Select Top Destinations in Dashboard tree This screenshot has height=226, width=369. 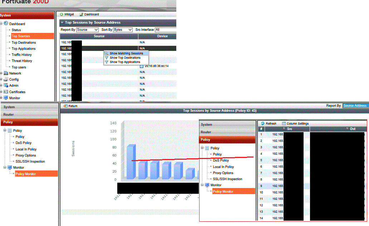[x=24, y=42]
